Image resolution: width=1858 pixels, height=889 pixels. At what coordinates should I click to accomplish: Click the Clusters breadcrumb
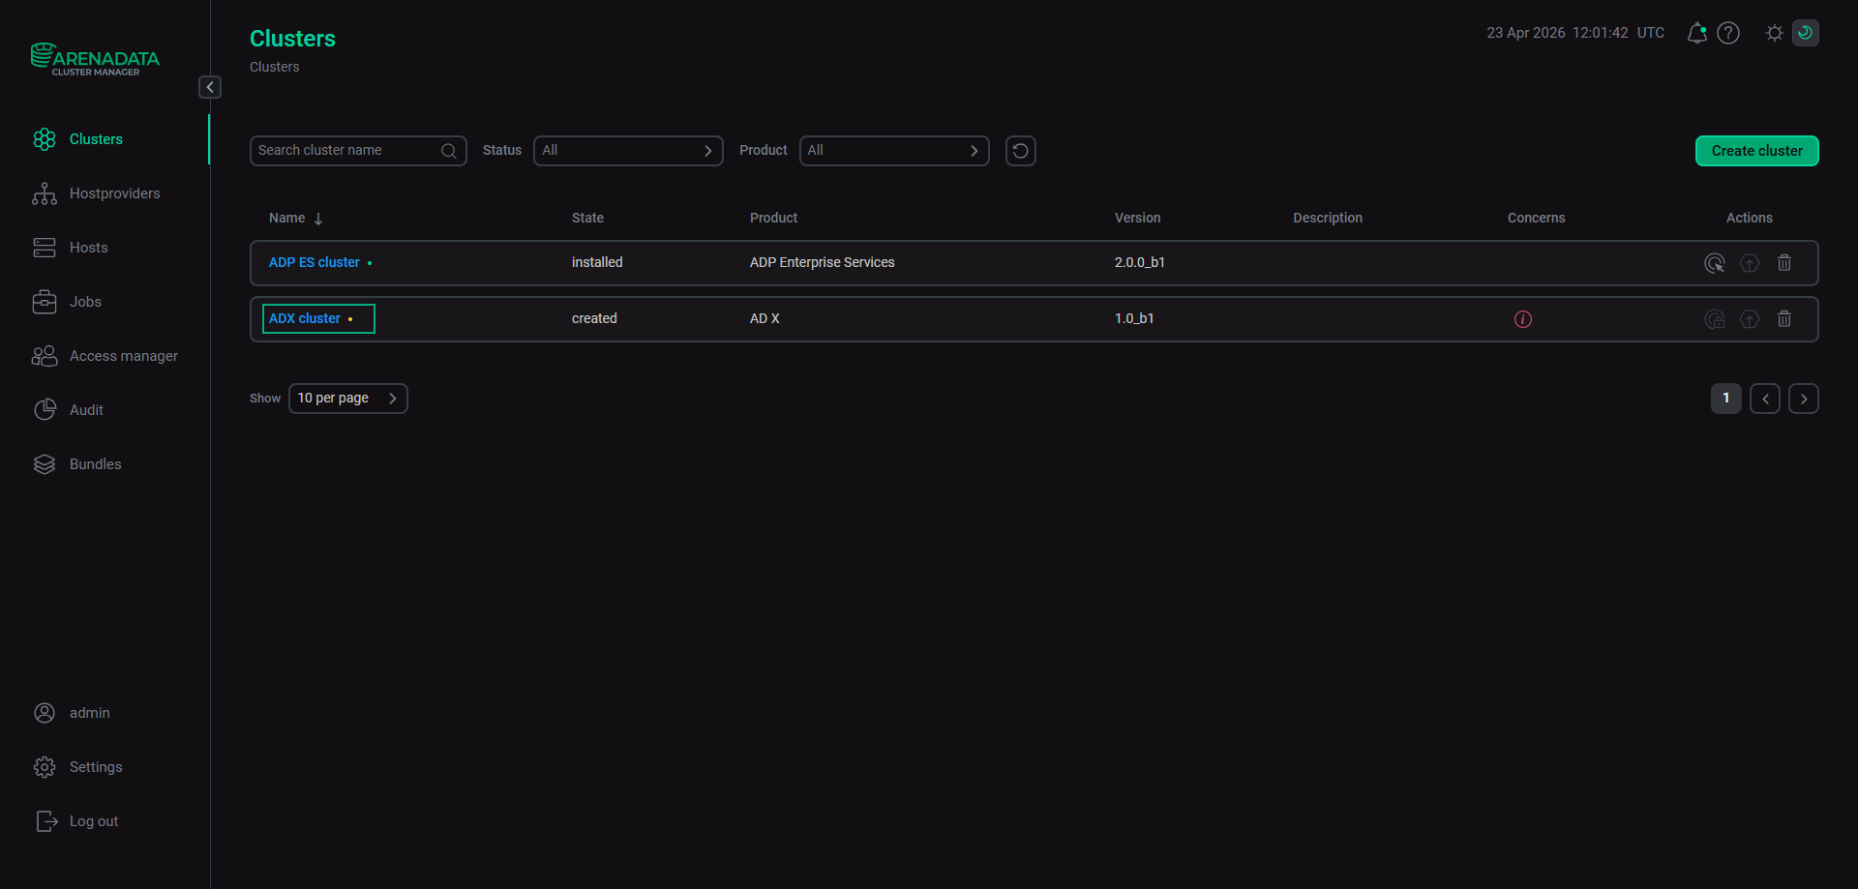click(274, 67)
